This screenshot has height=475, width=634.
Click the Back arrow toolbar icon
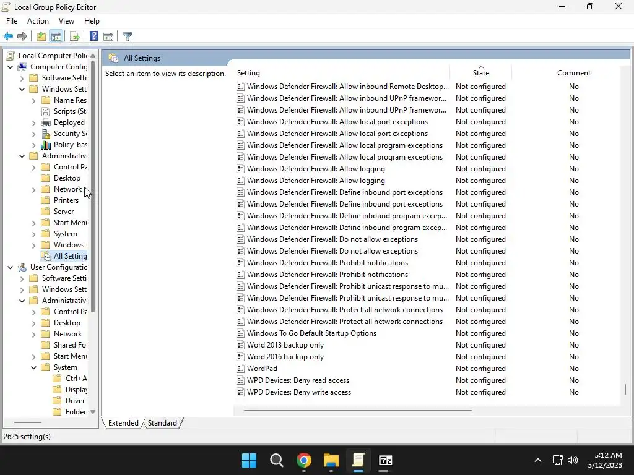(8, 36)
